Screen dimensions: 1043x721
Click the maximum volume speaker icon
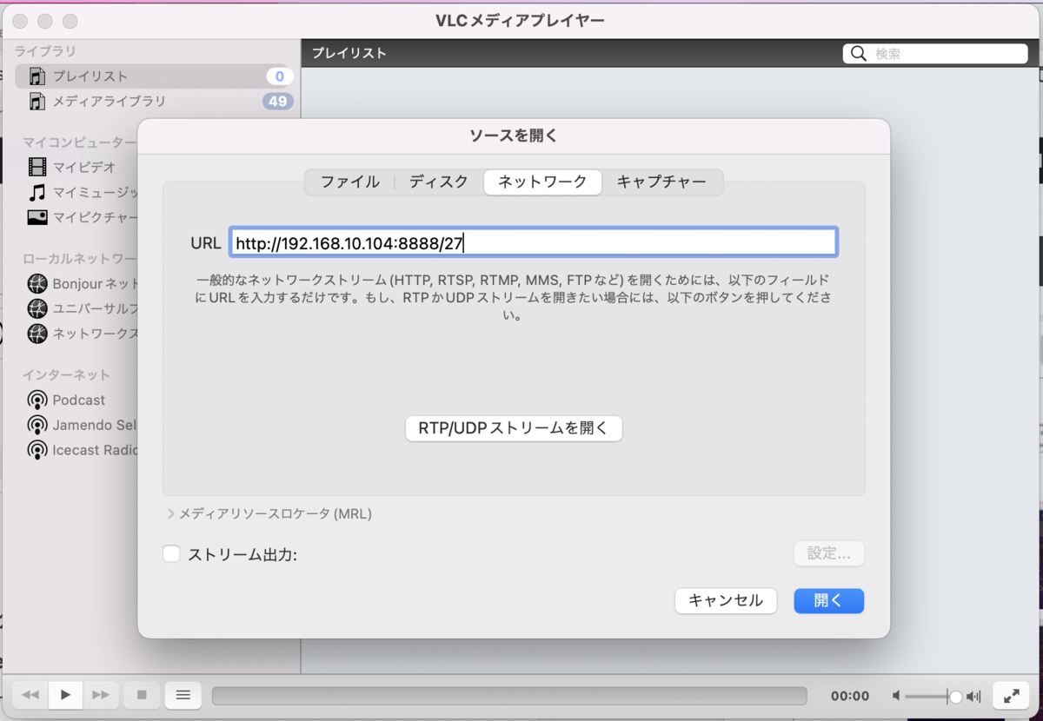pos(974,696)
